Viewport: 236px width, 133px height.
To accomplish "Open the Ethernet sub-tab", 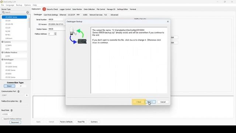I will (63, 15).
